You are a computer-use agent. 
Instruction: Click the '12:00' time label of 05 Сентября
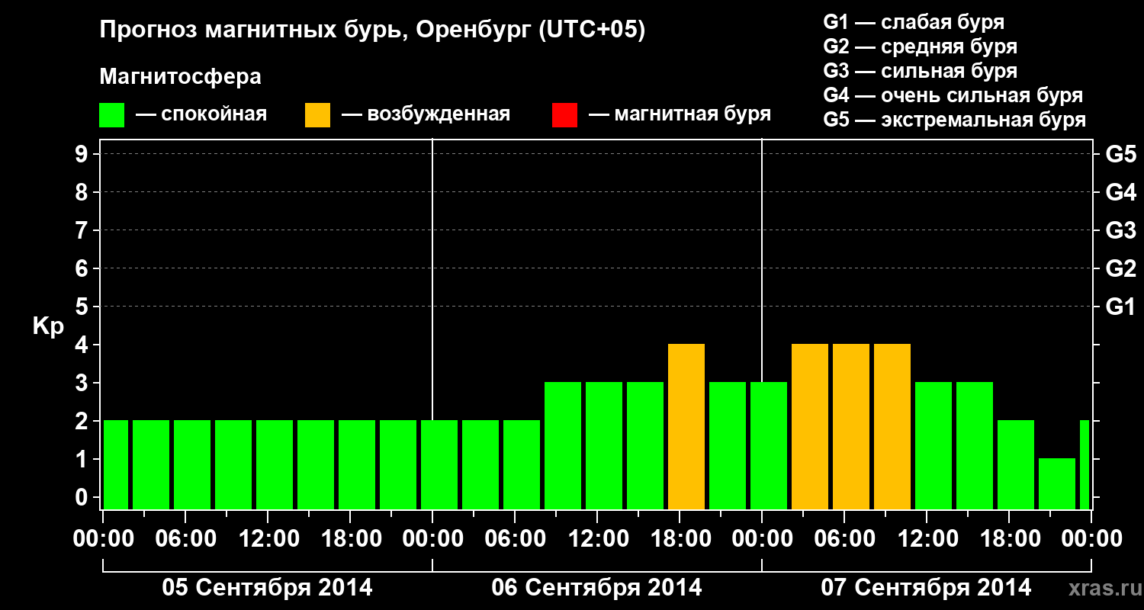pos(269,539)
